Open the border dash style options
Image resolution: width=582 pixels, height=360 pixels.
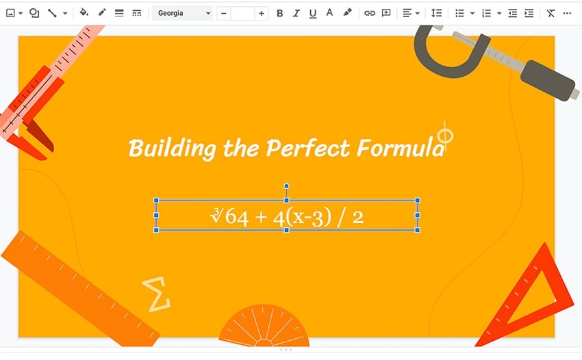pyautogui.click(x=136, y=13)
